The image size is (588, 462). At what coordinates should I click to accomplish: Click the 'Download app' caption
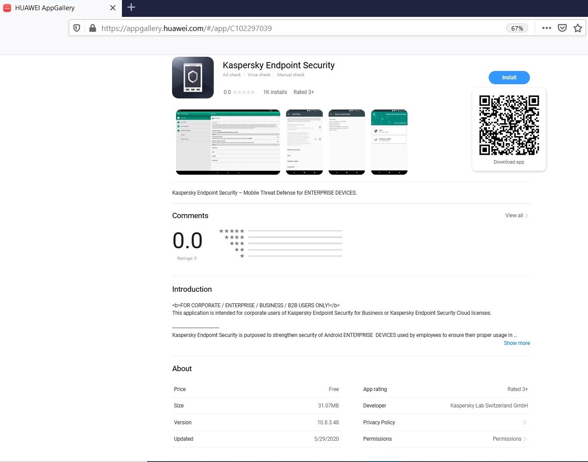(509, 162)
